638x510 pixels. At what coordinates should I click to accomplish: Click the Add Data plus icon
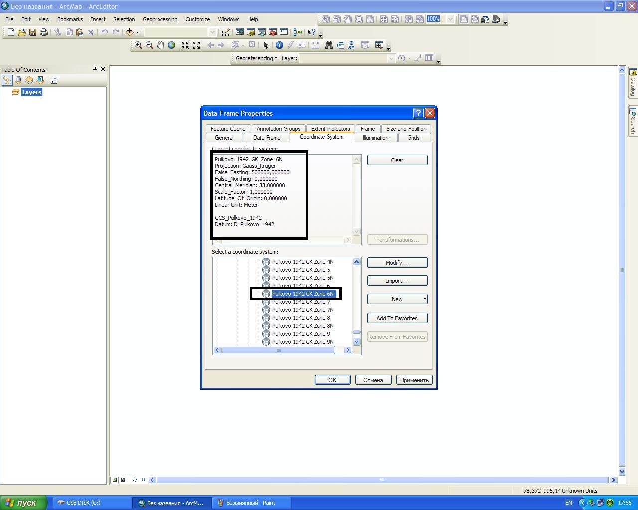coord(130,32)
